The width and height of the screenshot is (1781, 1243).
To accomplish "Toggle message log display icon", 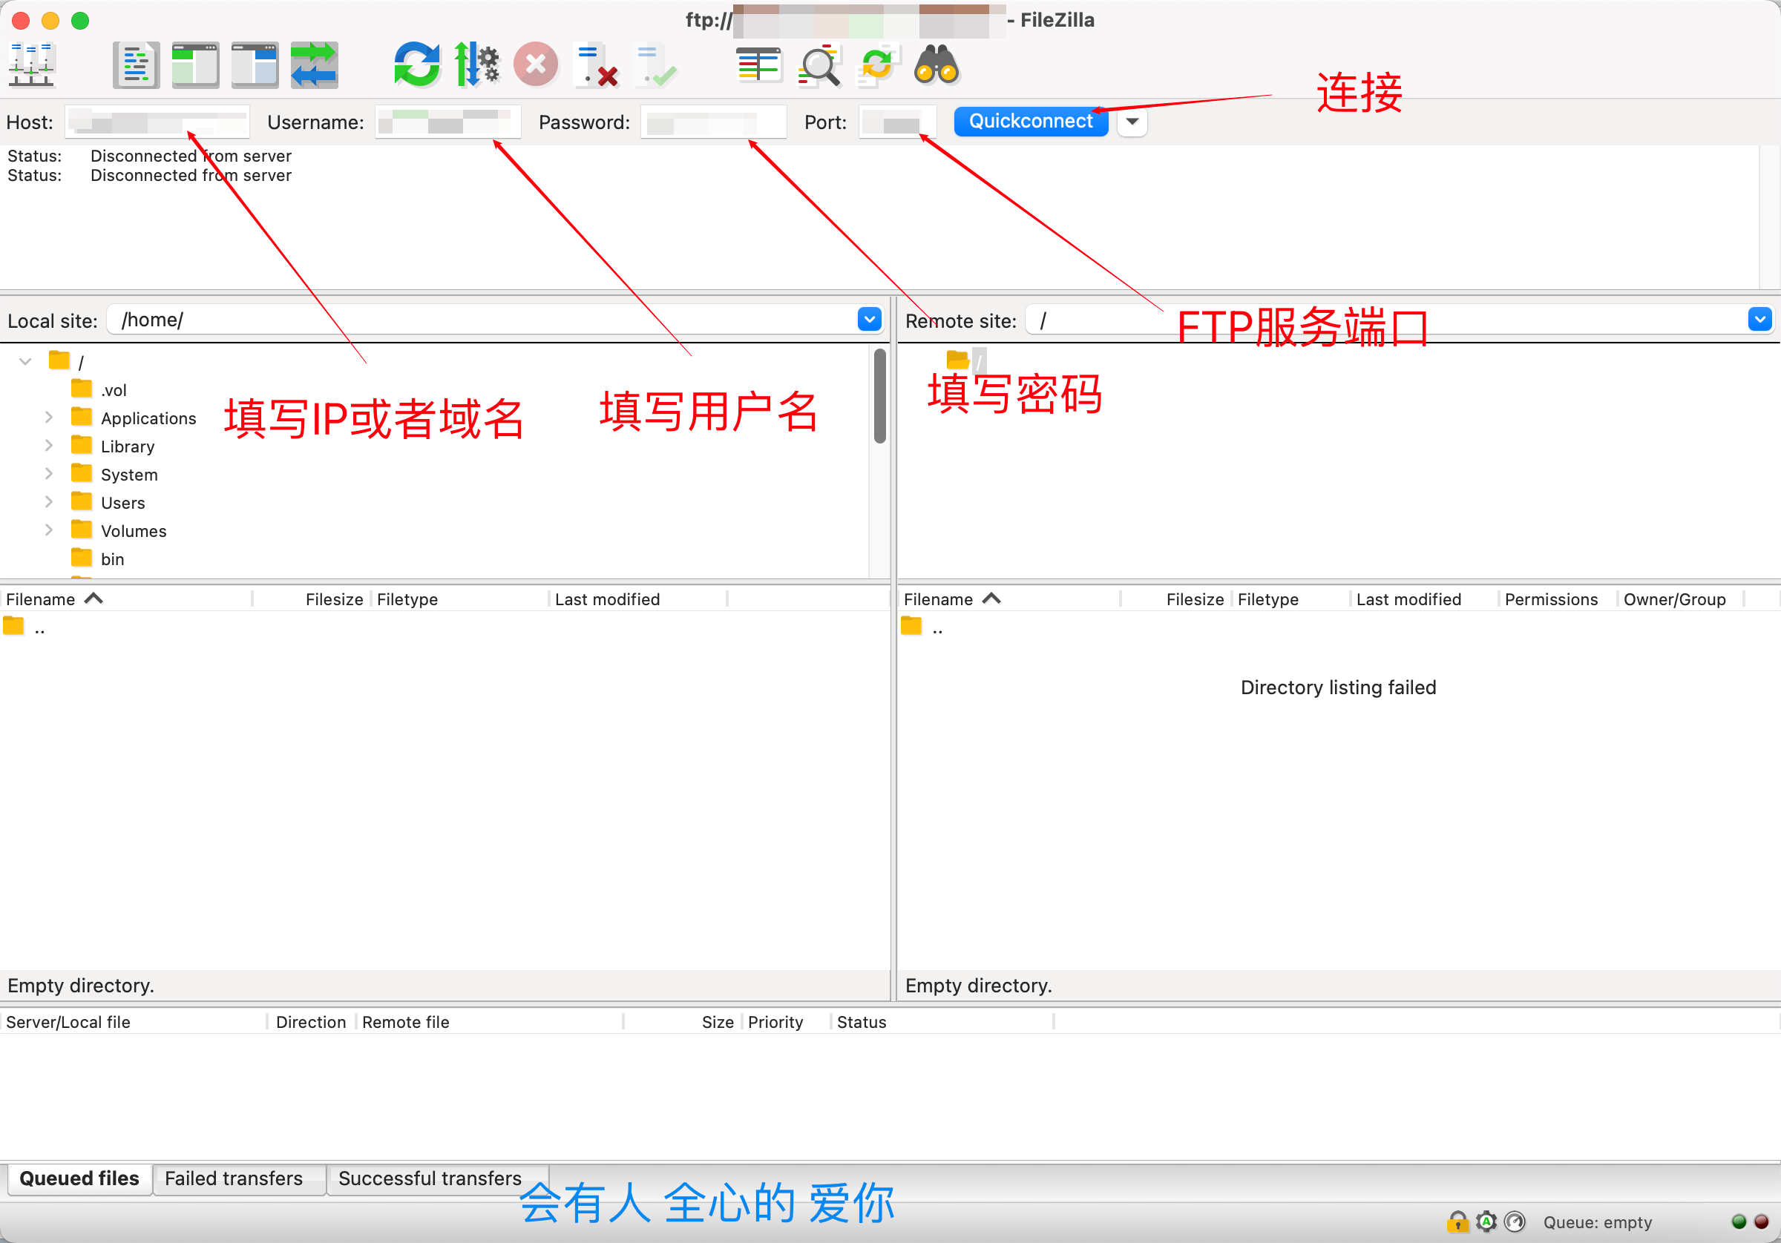I will [x=137, y=65].
